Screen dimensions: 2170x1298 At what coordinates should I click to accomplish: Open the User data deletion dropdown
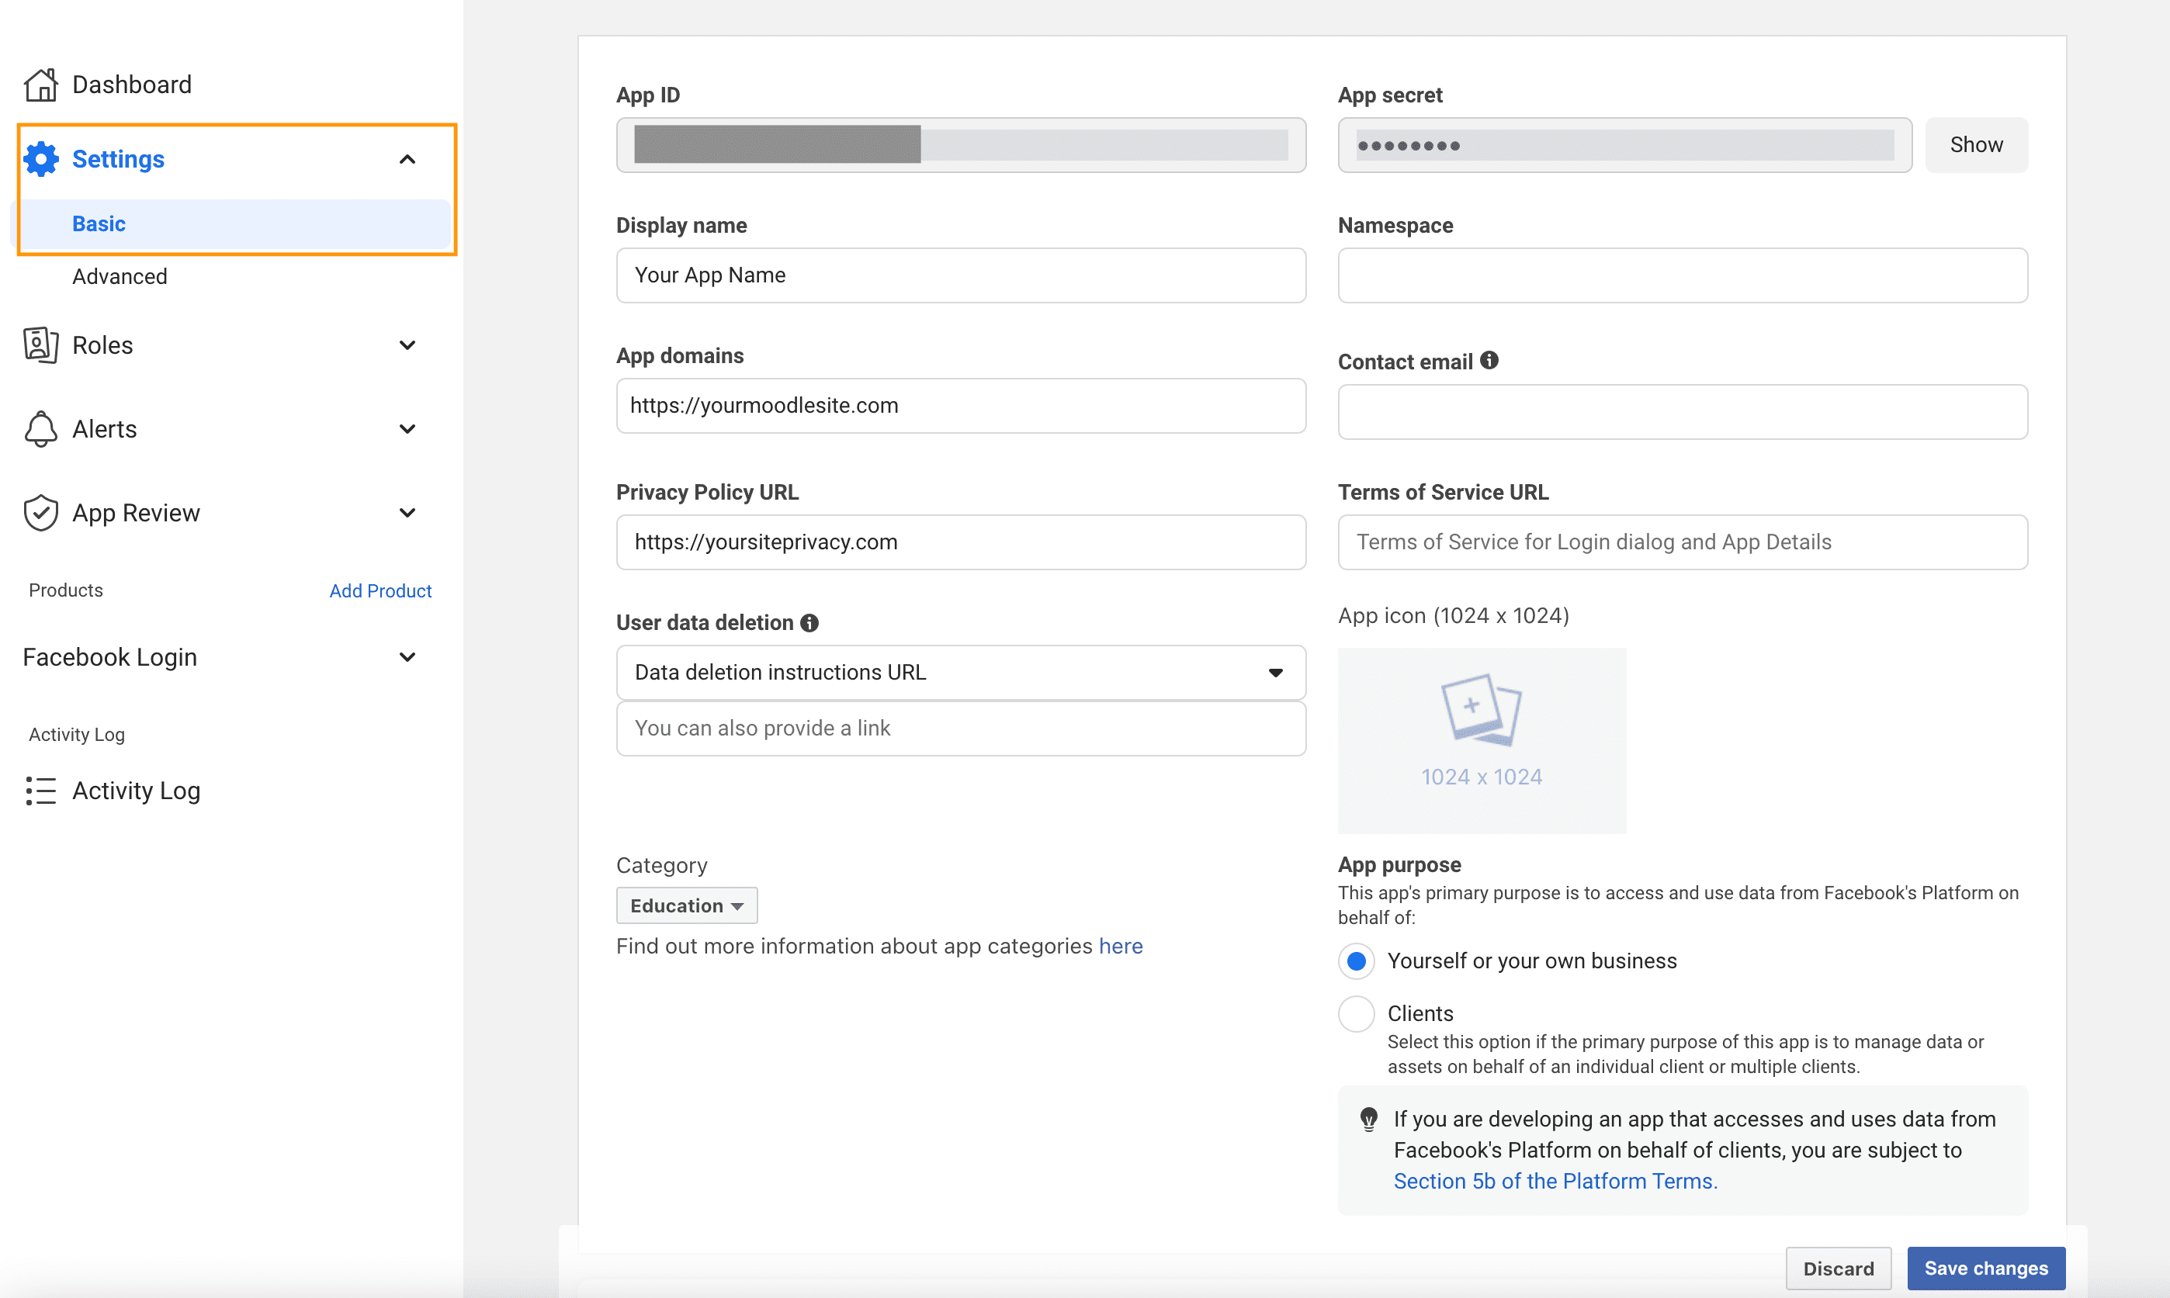pyautogui.click(x=962, y=672)
